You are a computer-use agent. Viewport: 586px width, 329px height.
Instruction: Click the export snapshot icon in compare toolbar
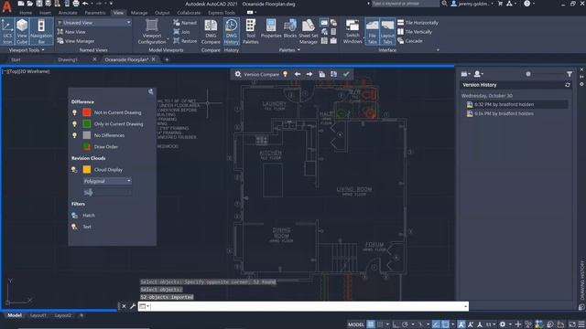333,74
